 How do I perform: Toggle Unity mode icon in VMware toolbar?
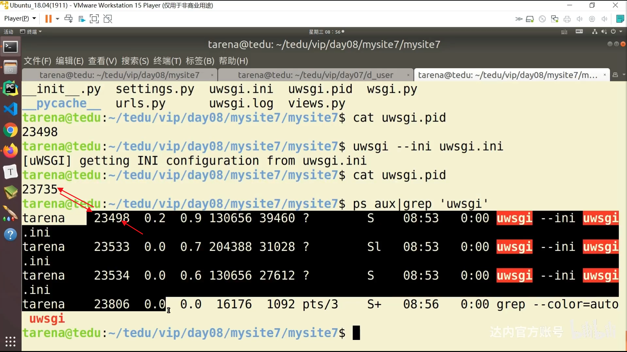[108, 19]
